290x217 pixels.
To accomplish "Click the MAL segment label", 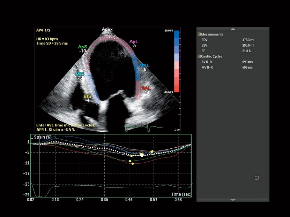I will click(144, 65).
